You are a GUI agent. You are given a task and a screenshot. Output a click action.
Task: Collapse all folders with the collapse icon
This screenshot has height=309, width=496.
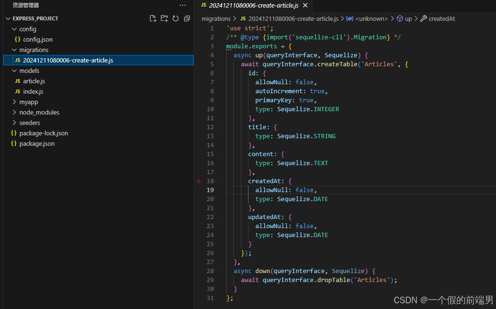[187, 18]
